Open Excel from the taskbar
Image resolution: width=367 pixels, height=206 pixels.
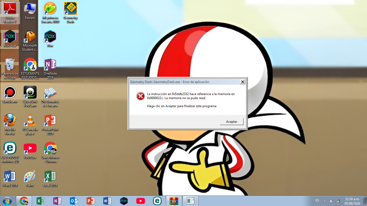coord(41,201)
